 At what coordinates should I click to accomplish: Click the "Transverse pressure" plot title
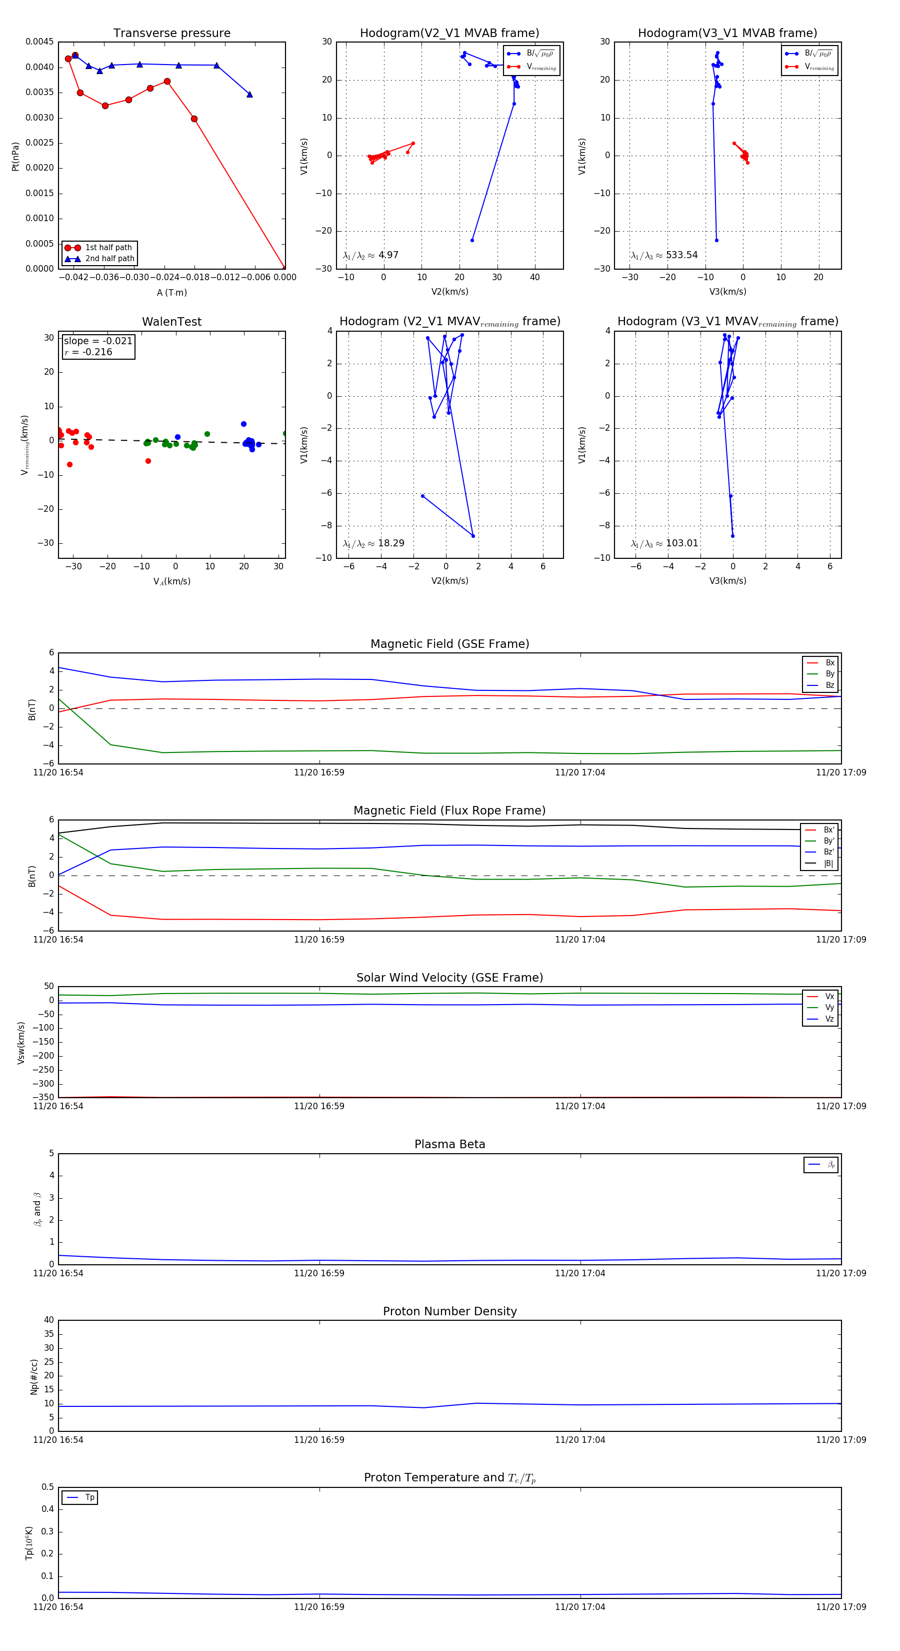point(171,34)
